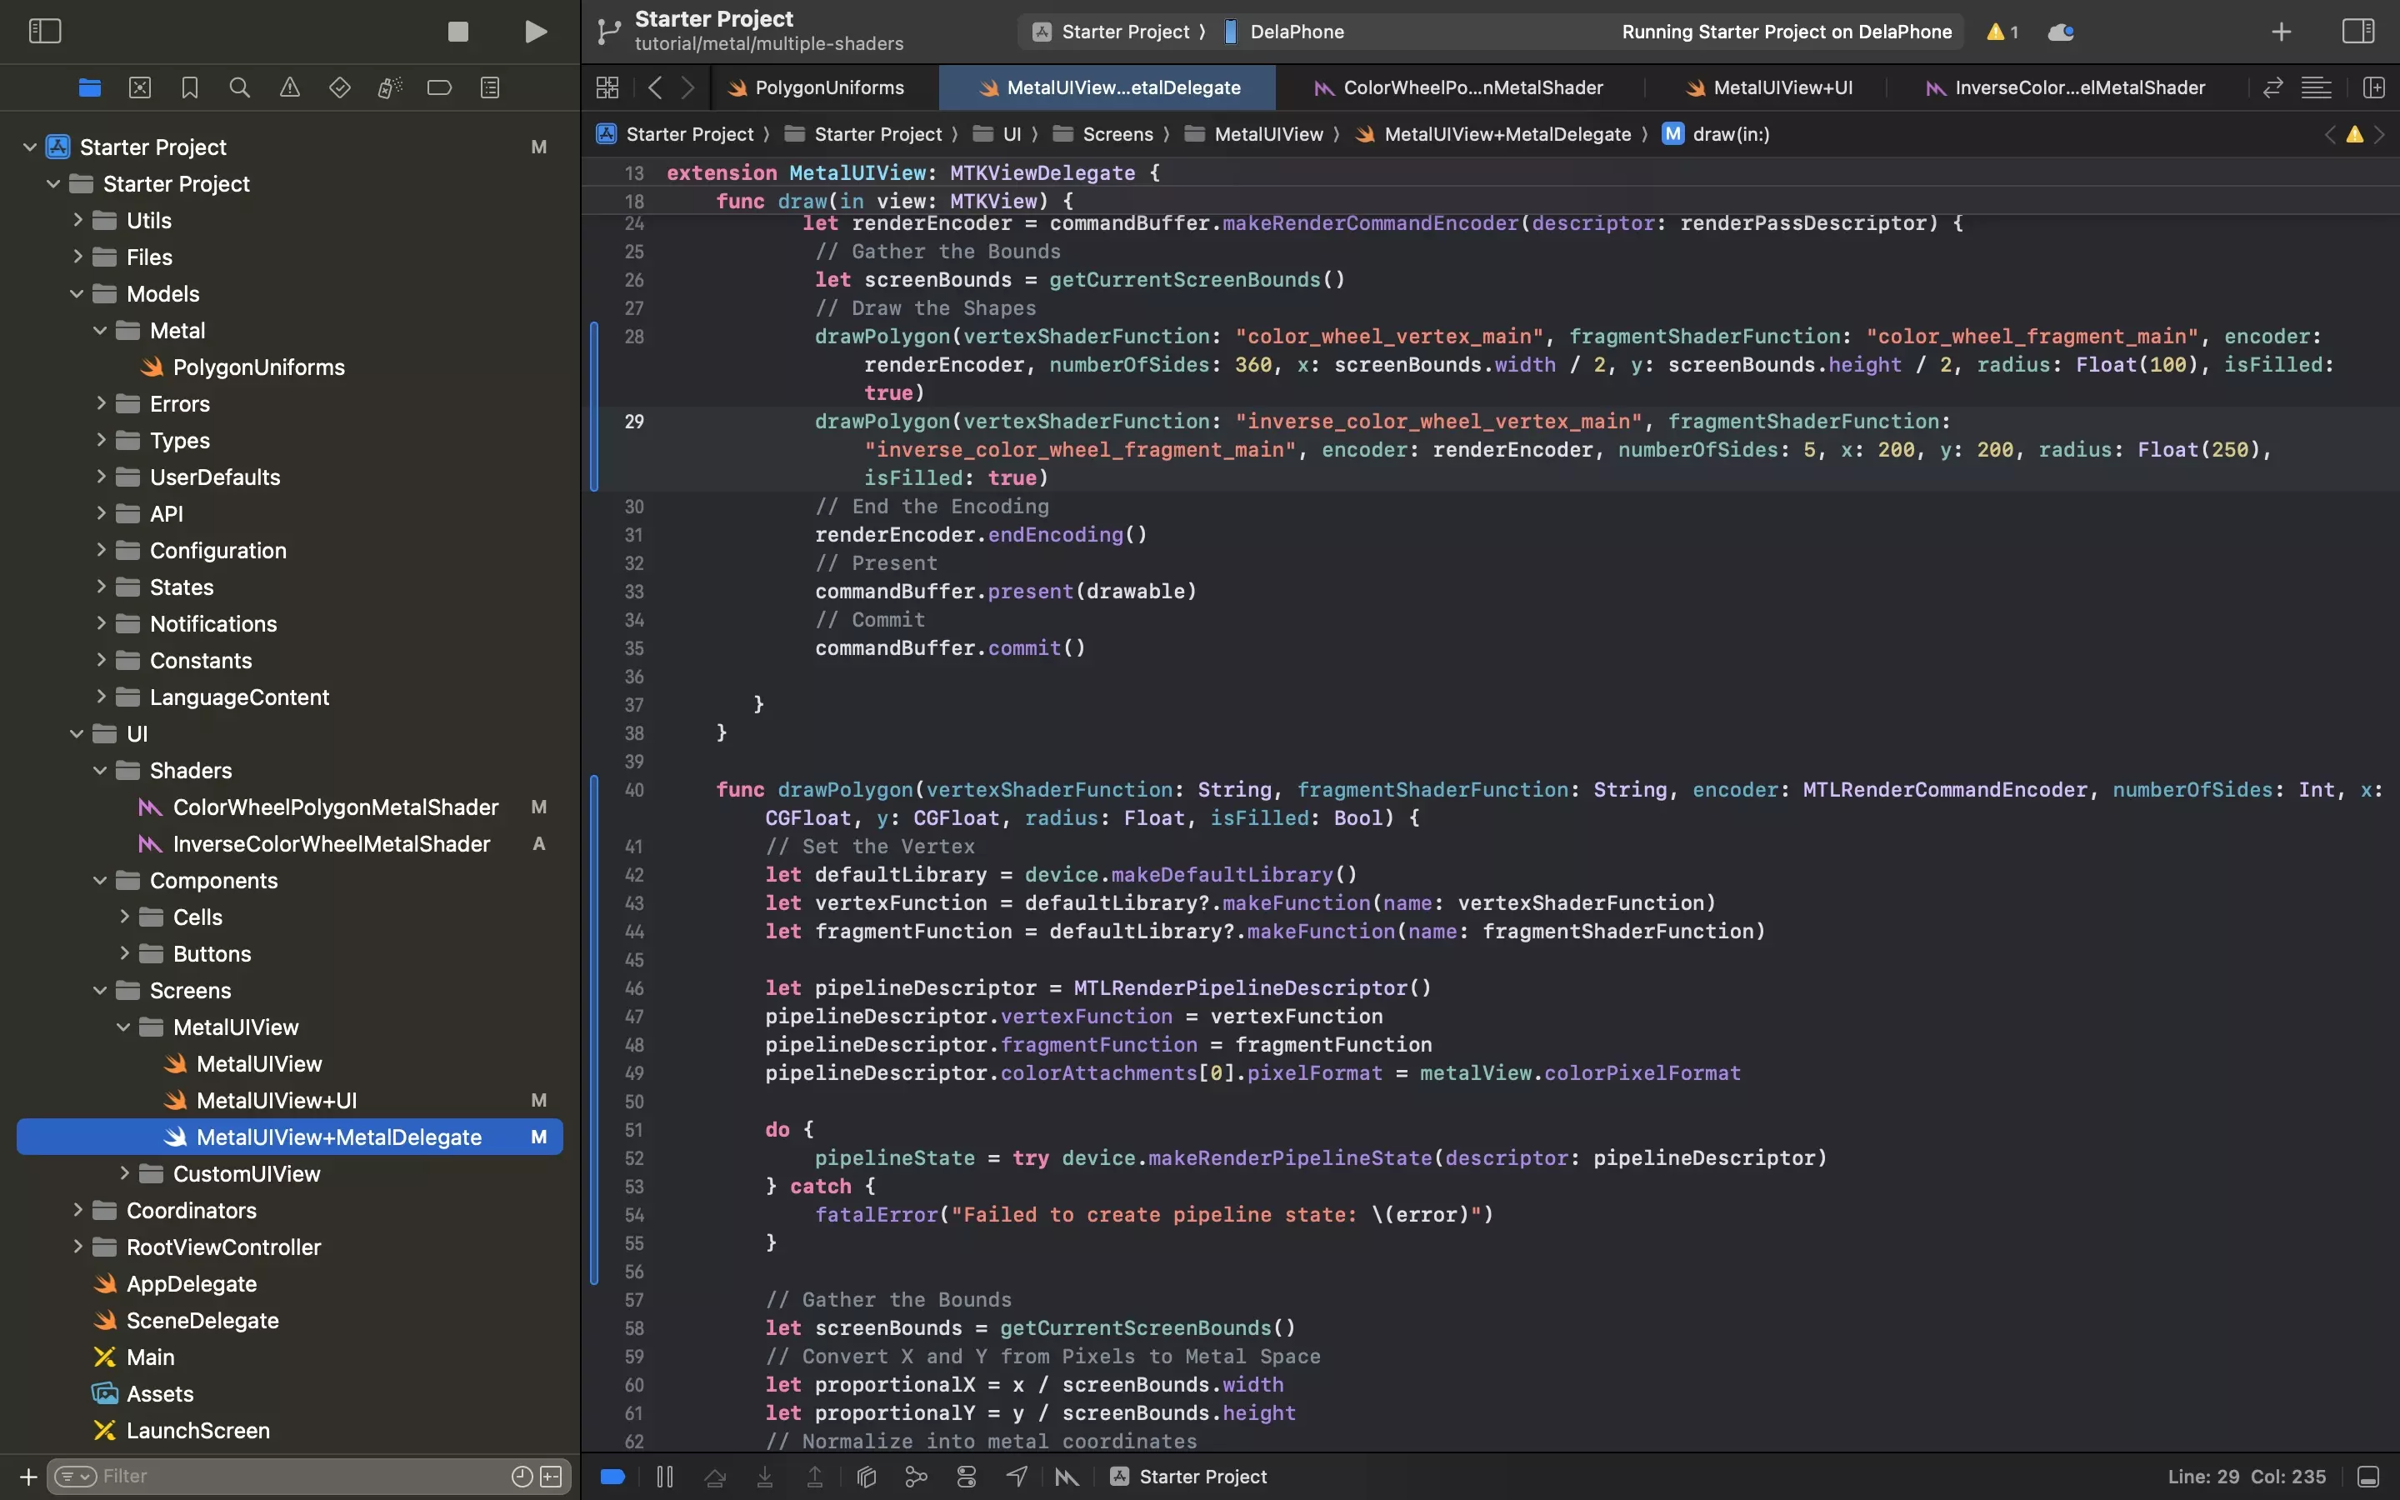Viewport: 2400px width, 1500px height.
Task: Click the toolbar warning count indicator
Action: (2002, 32)
